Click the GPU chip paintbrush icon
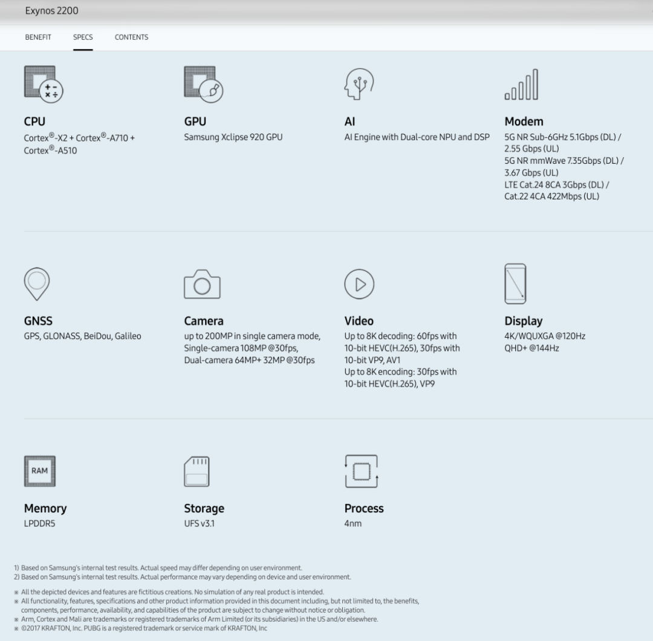 pyautogui.click(x=204, y=84)
